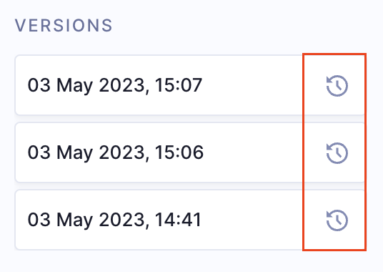
Task: Restore the 03 May 2023, 15:06 version
Action: 337,153
